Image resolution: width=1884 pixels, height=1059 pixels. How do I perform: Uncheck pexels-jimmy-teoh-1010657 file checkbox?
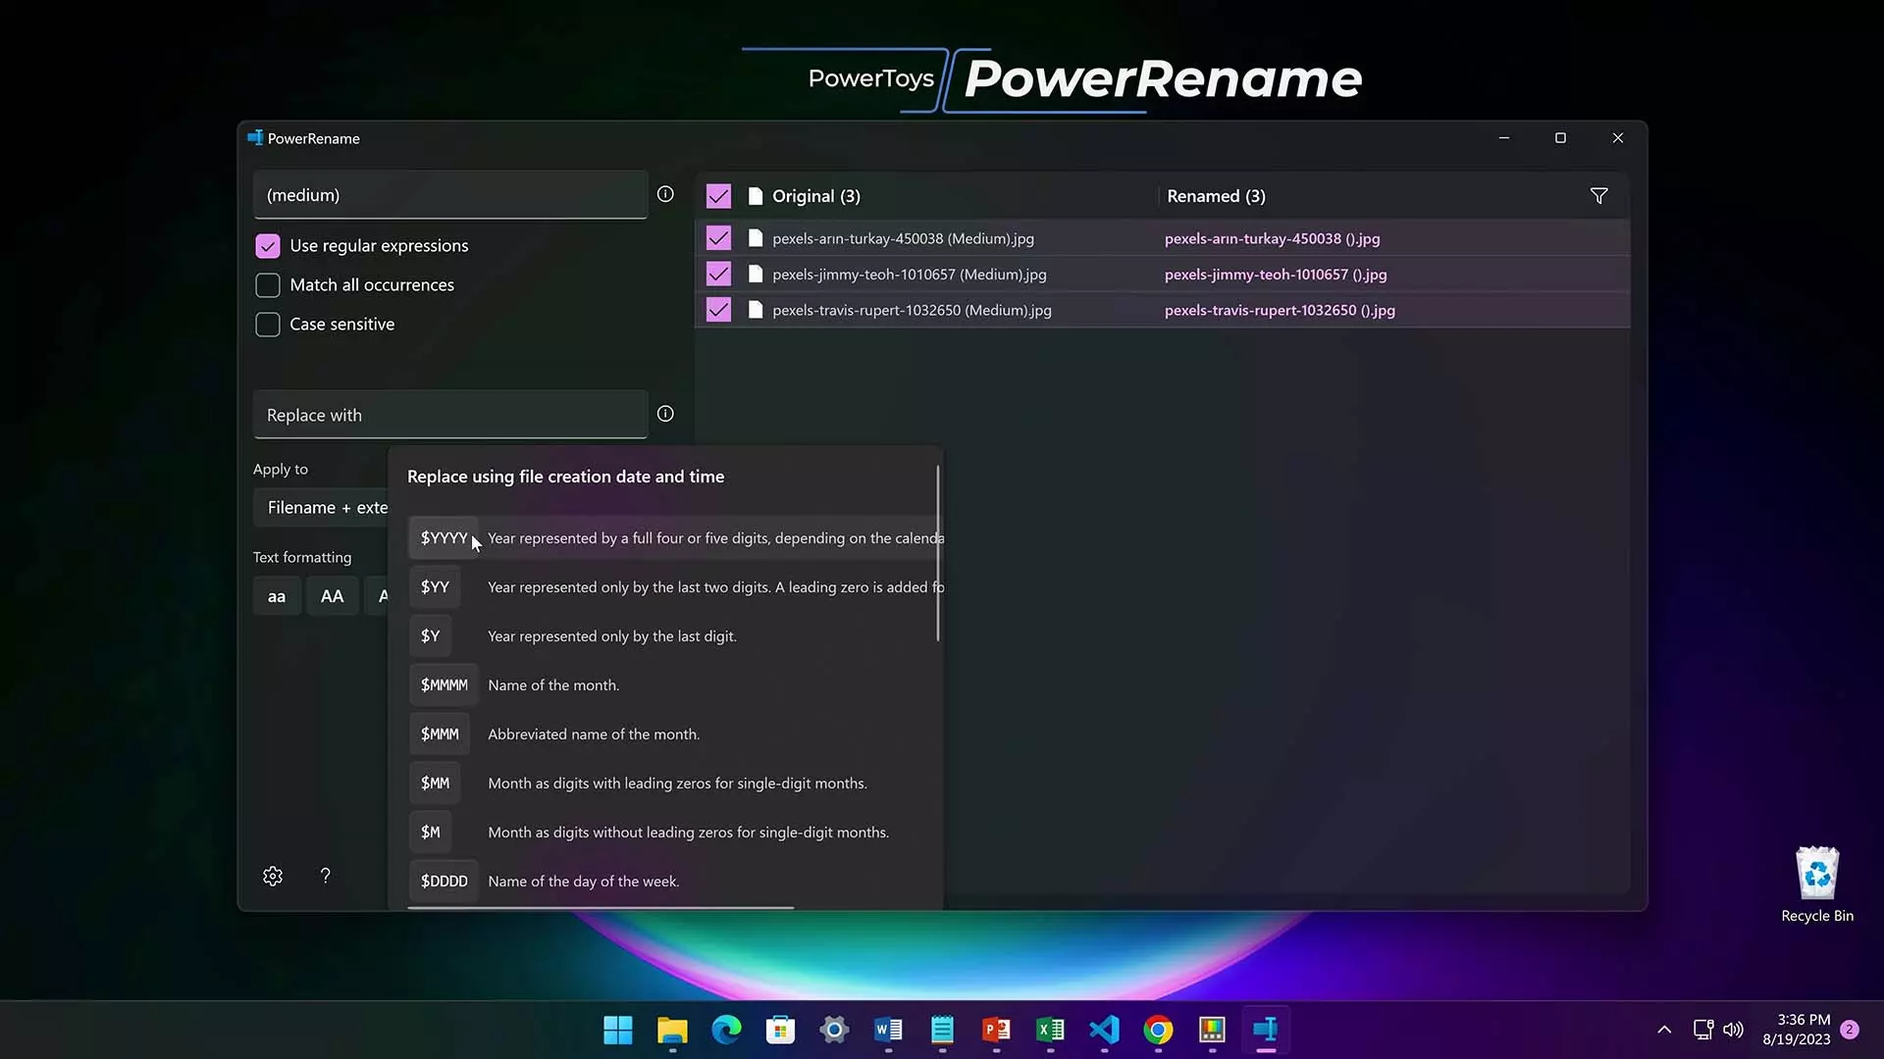point(718,275)
